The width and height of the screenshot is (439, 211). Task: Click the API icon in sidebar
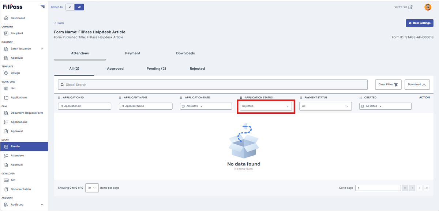pyautogui.click(x=6, y=180)
